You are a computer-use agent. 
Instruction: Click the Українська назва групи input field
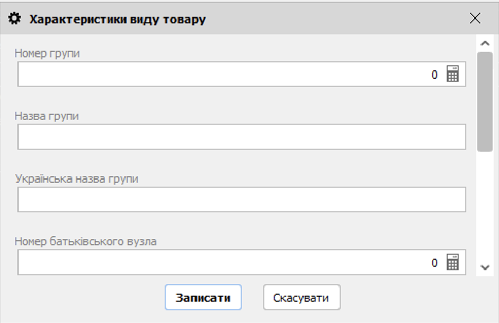click(x=206, y=200)
